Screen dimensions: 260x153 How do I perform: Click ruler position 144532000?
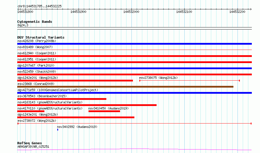tap(131, 12)
